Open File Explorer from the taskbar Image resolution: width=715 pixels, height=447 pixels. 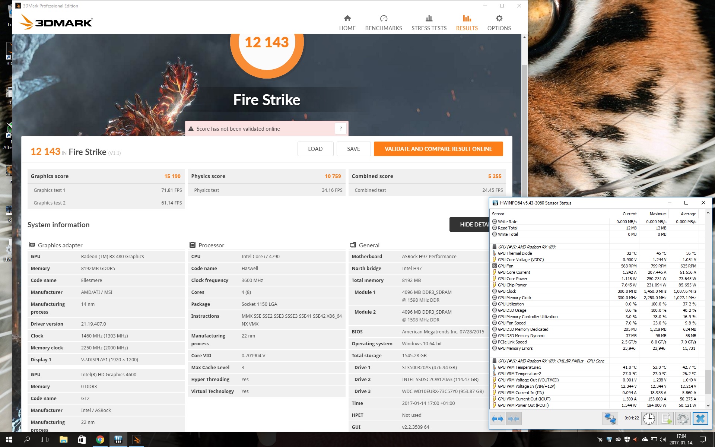click(63, 440)
